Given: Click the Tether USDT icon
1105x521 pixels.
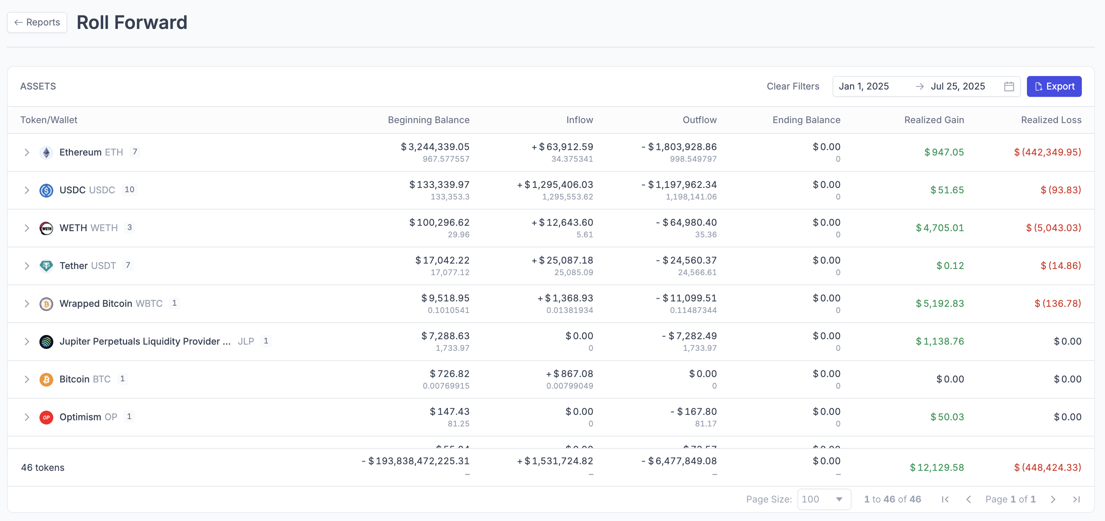Looking at the screenshot, I should [46, 266].
